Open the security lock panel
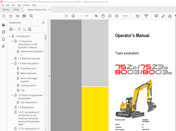The width and height of the screenshot is (176, 131). pyautogui.click(x=3, y=25)
